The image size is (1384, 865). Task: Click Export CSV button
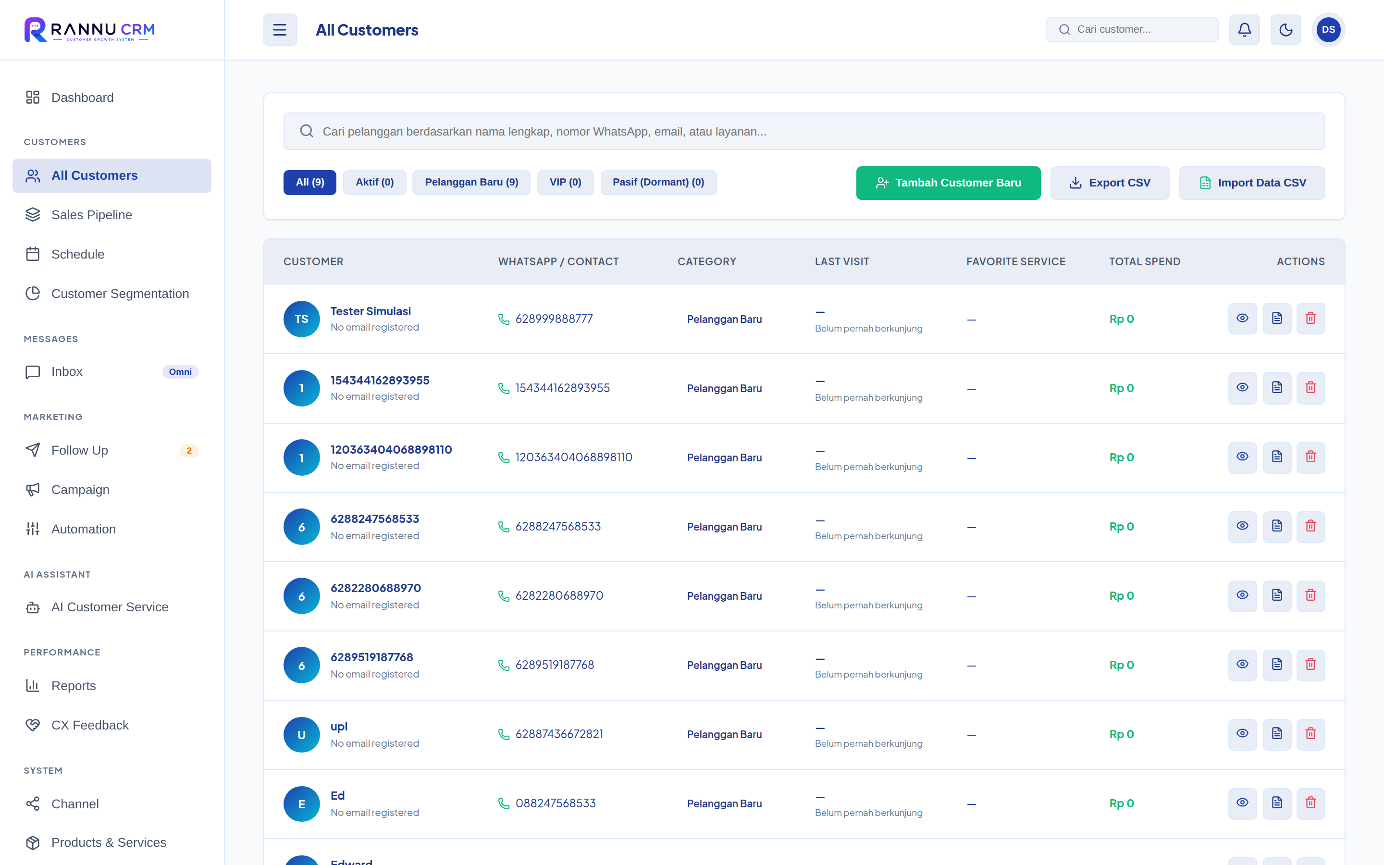point(1110,183)
